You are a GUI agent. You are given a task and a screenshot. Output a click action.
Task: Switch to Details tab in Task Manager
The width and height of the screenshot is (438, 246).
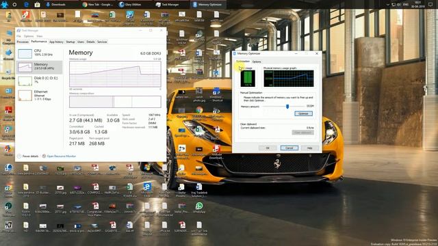[90, 42]
